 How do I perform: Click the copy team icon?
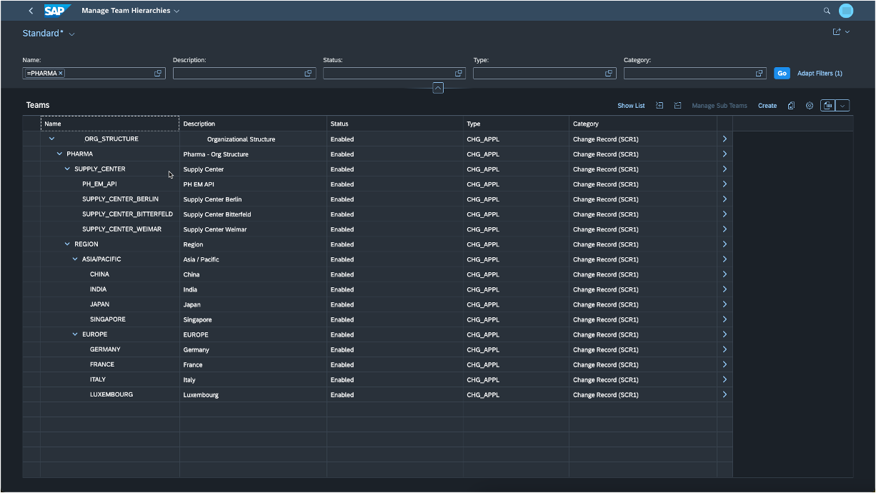791,106
